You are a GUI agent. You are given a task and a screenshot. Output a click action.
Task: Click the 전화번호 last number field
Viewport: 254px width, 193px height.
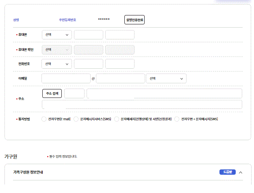tap(120, 64)
